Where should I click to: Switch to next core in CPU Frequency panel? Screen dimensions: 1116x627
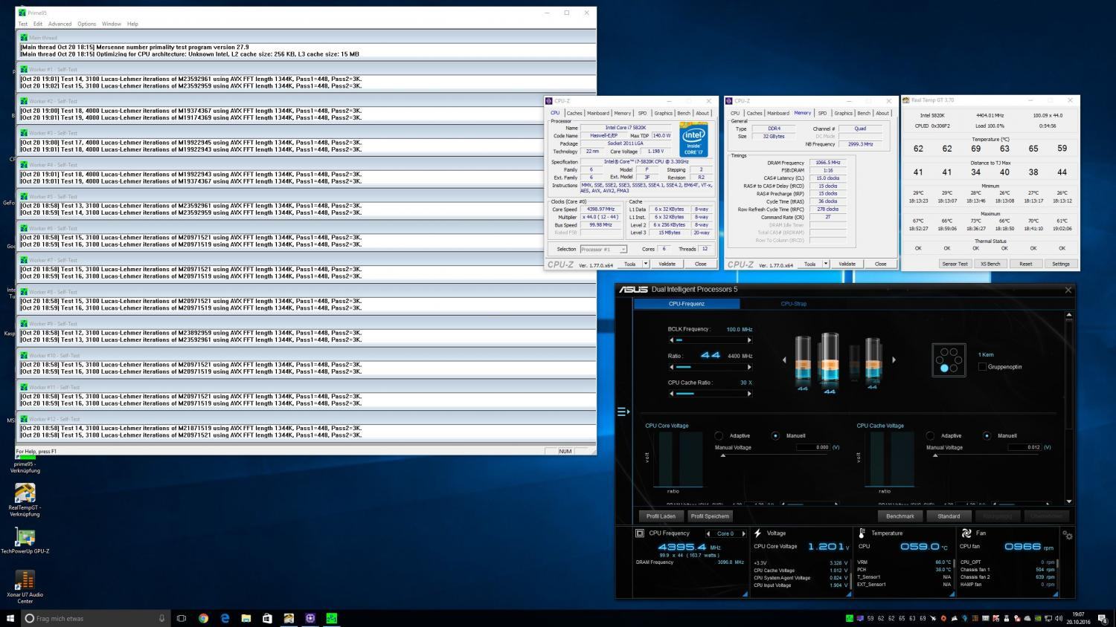click(x=743, y=534)
